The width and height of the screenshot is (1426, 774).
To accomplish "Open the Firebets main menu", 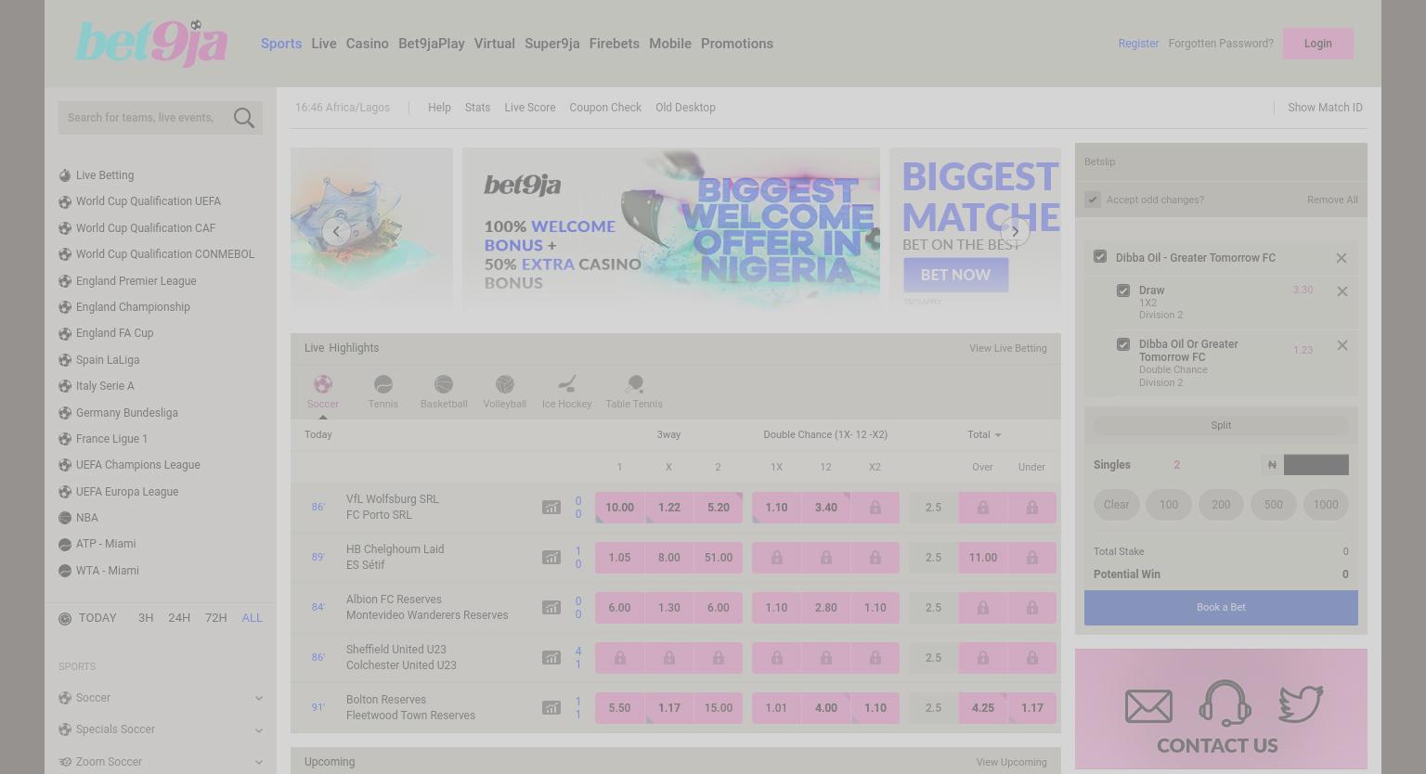I will 614,44.
